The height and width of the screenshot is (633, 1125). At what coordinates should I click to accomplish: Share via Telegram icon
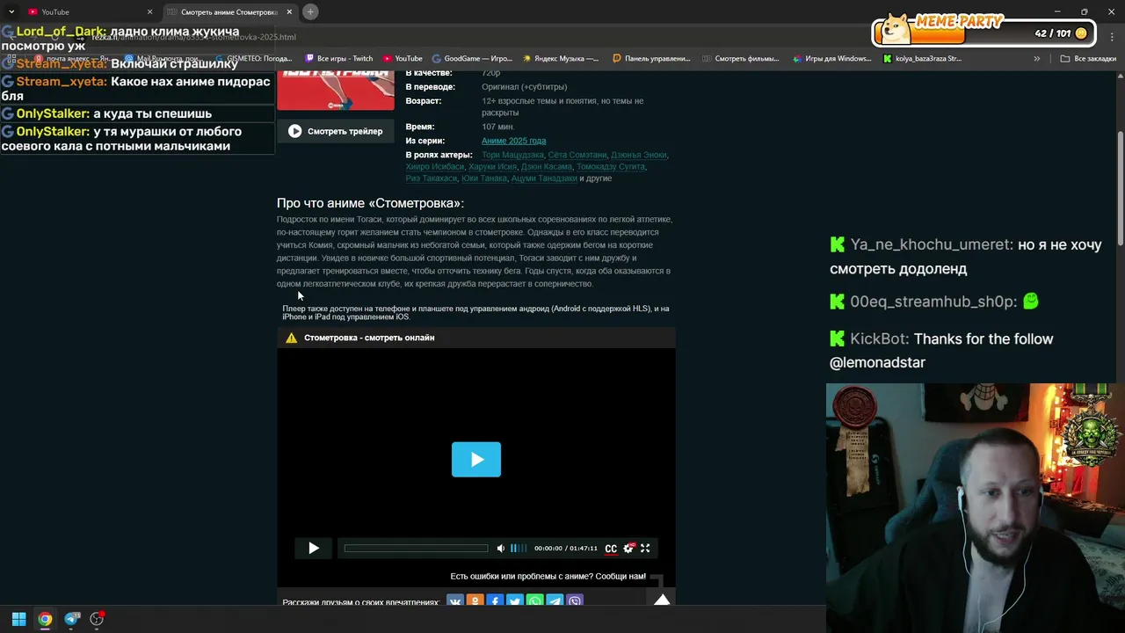pos(555,602)
